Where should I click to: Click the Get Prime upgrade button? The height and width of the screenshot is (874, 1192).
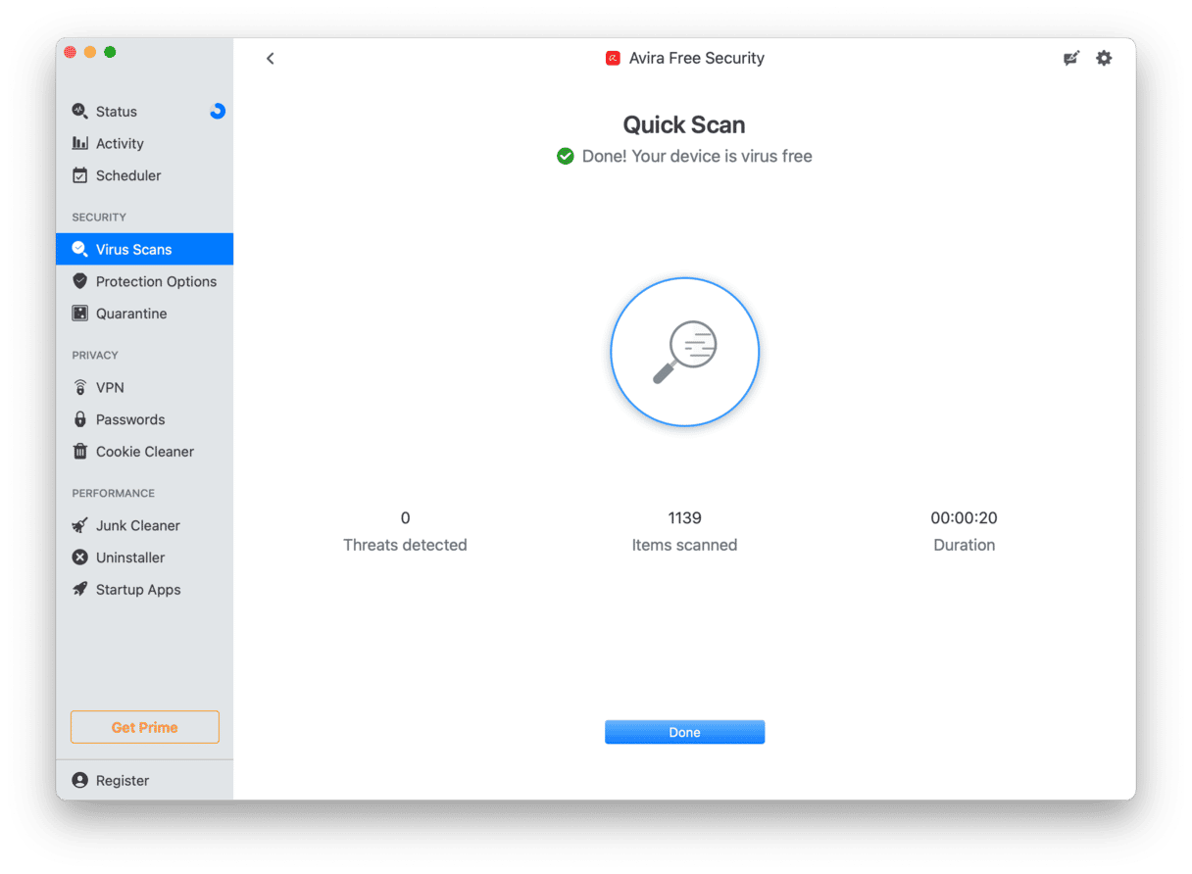[144, 727]
